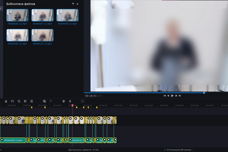Open the Color adjustments icon
Viewport: 228px width, 152px height.
(x=25, y=101)
